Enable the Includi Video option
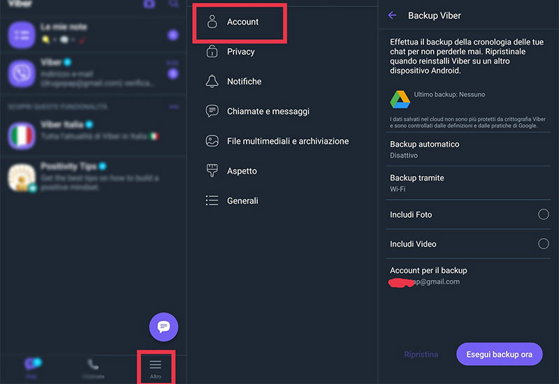 [544, 244]
